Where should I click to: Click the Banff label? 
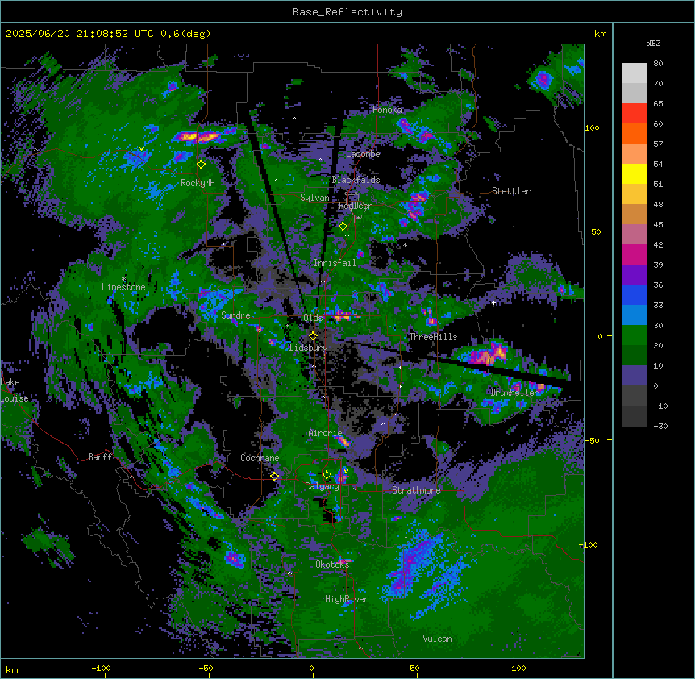(100, 457)
